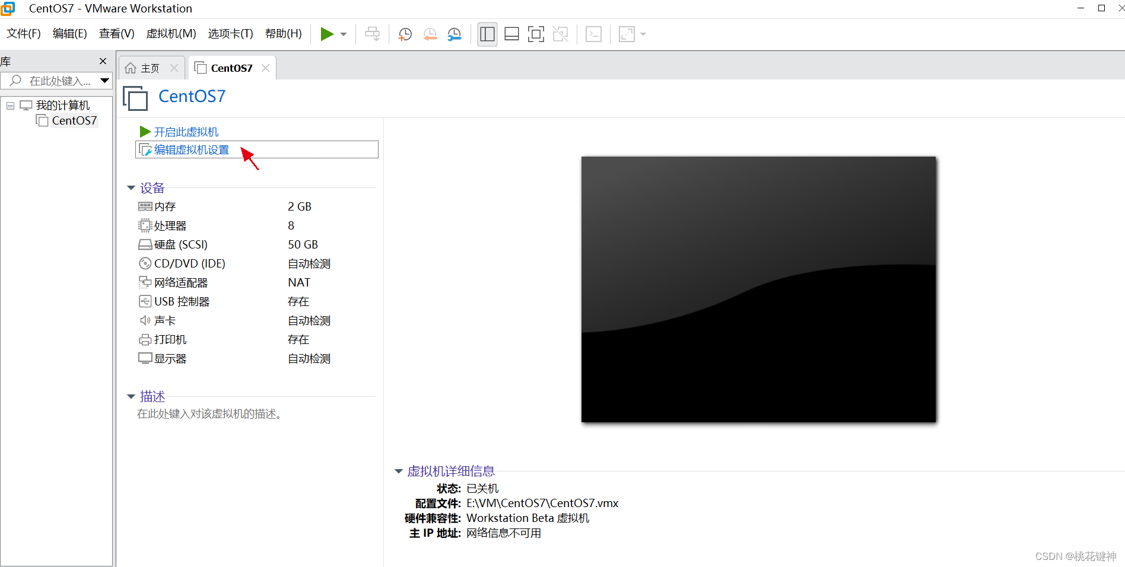Click the 显示器 display icon
Image resolution: width=1125 pixels, height=567 pixels.
coord(145,358)
